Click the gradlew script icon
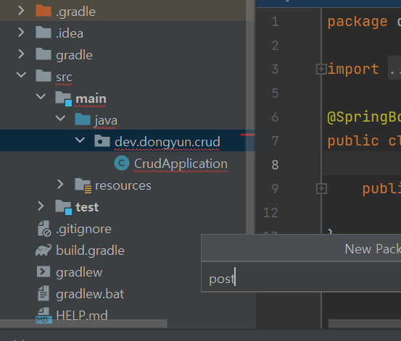401x341 pixels. click(44, 271)
